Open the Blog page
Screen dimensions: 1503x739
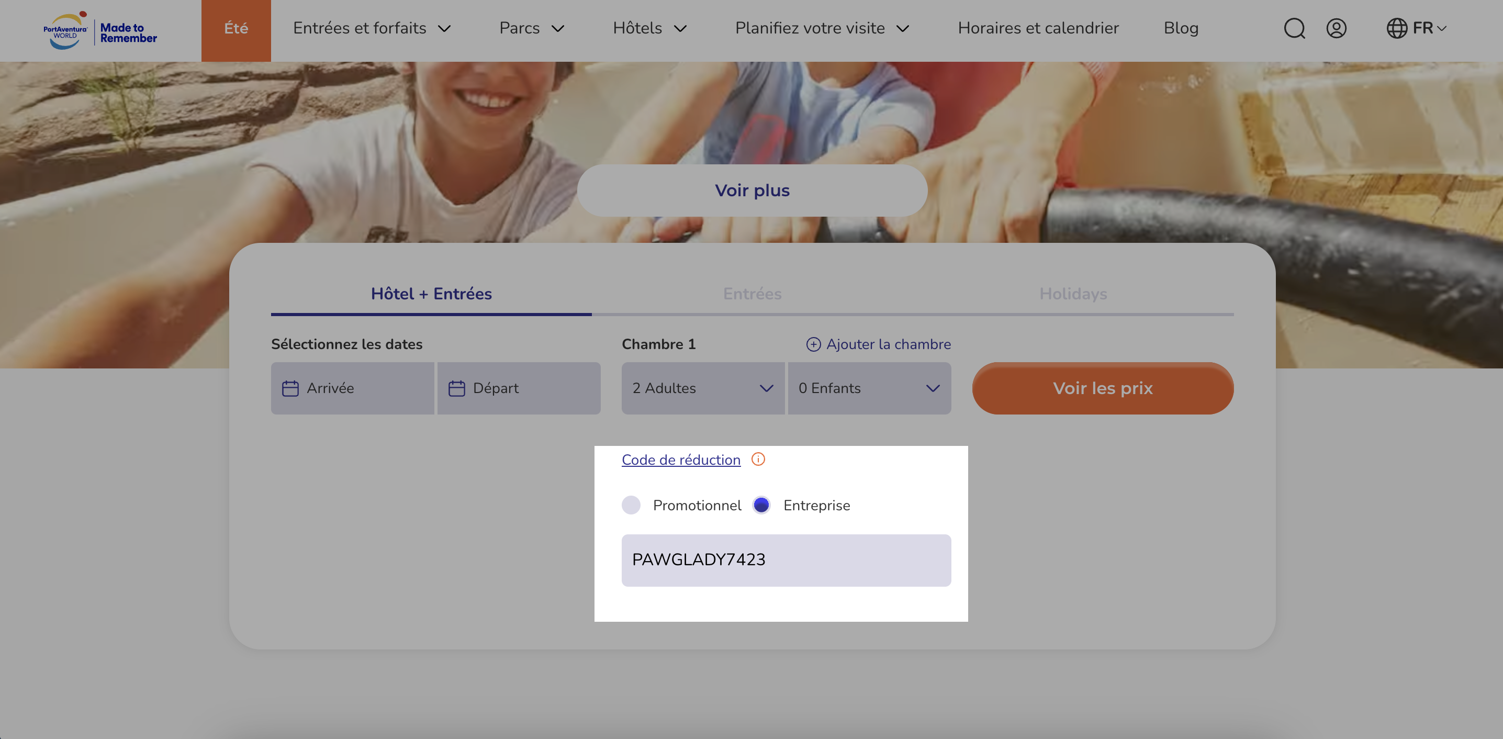[1181, 28]
